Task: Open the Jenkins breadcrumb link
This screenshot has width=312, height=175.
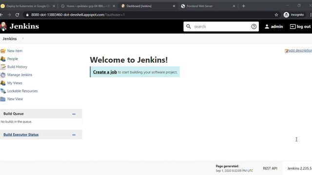Action: pos(10,39)
